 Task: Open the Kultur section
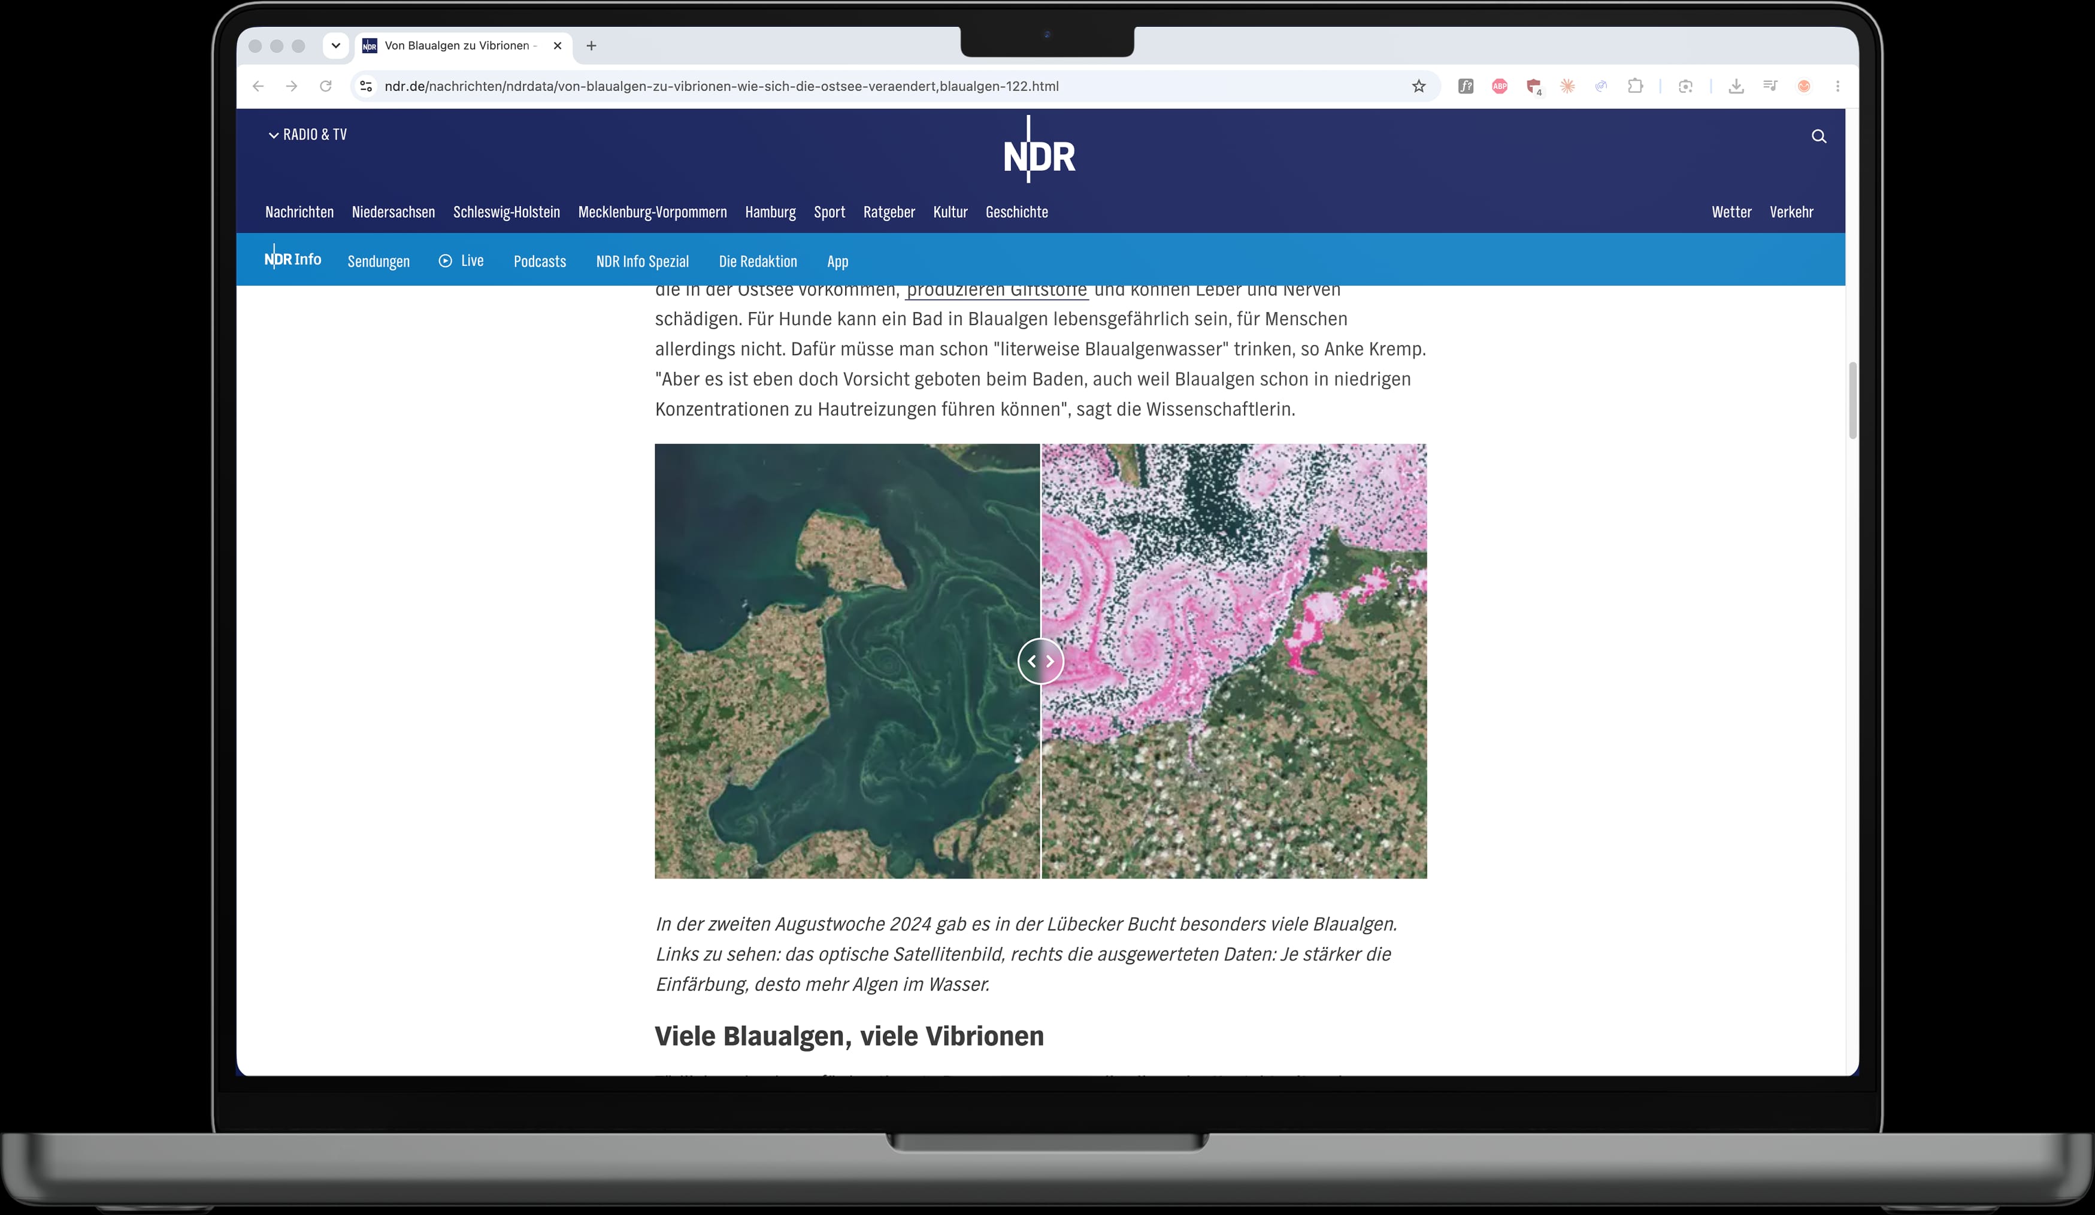coord(950,212)
